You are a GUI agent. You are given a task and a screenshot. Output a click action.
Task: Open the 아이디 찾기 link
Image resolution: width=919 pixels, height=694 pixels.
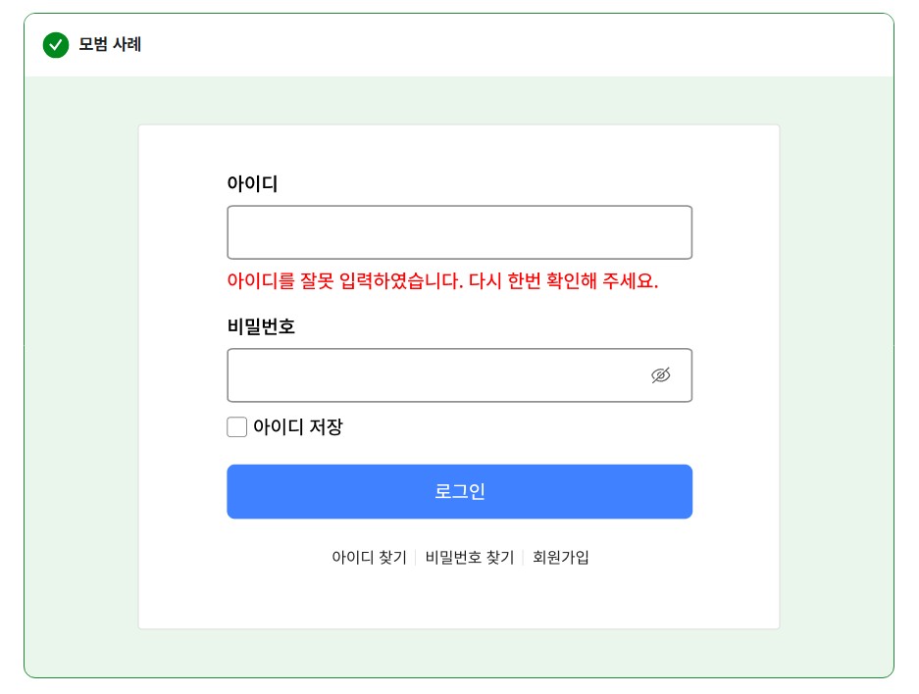(369, 558)
